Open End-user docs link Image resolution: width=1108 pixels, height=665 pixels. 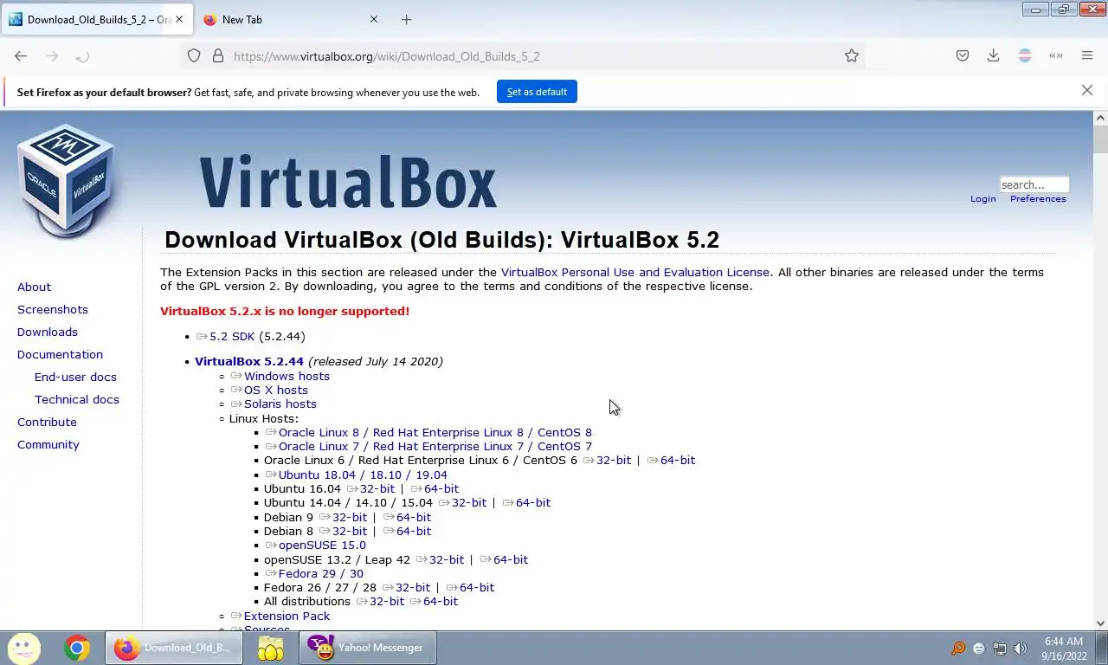coord(75,377)
